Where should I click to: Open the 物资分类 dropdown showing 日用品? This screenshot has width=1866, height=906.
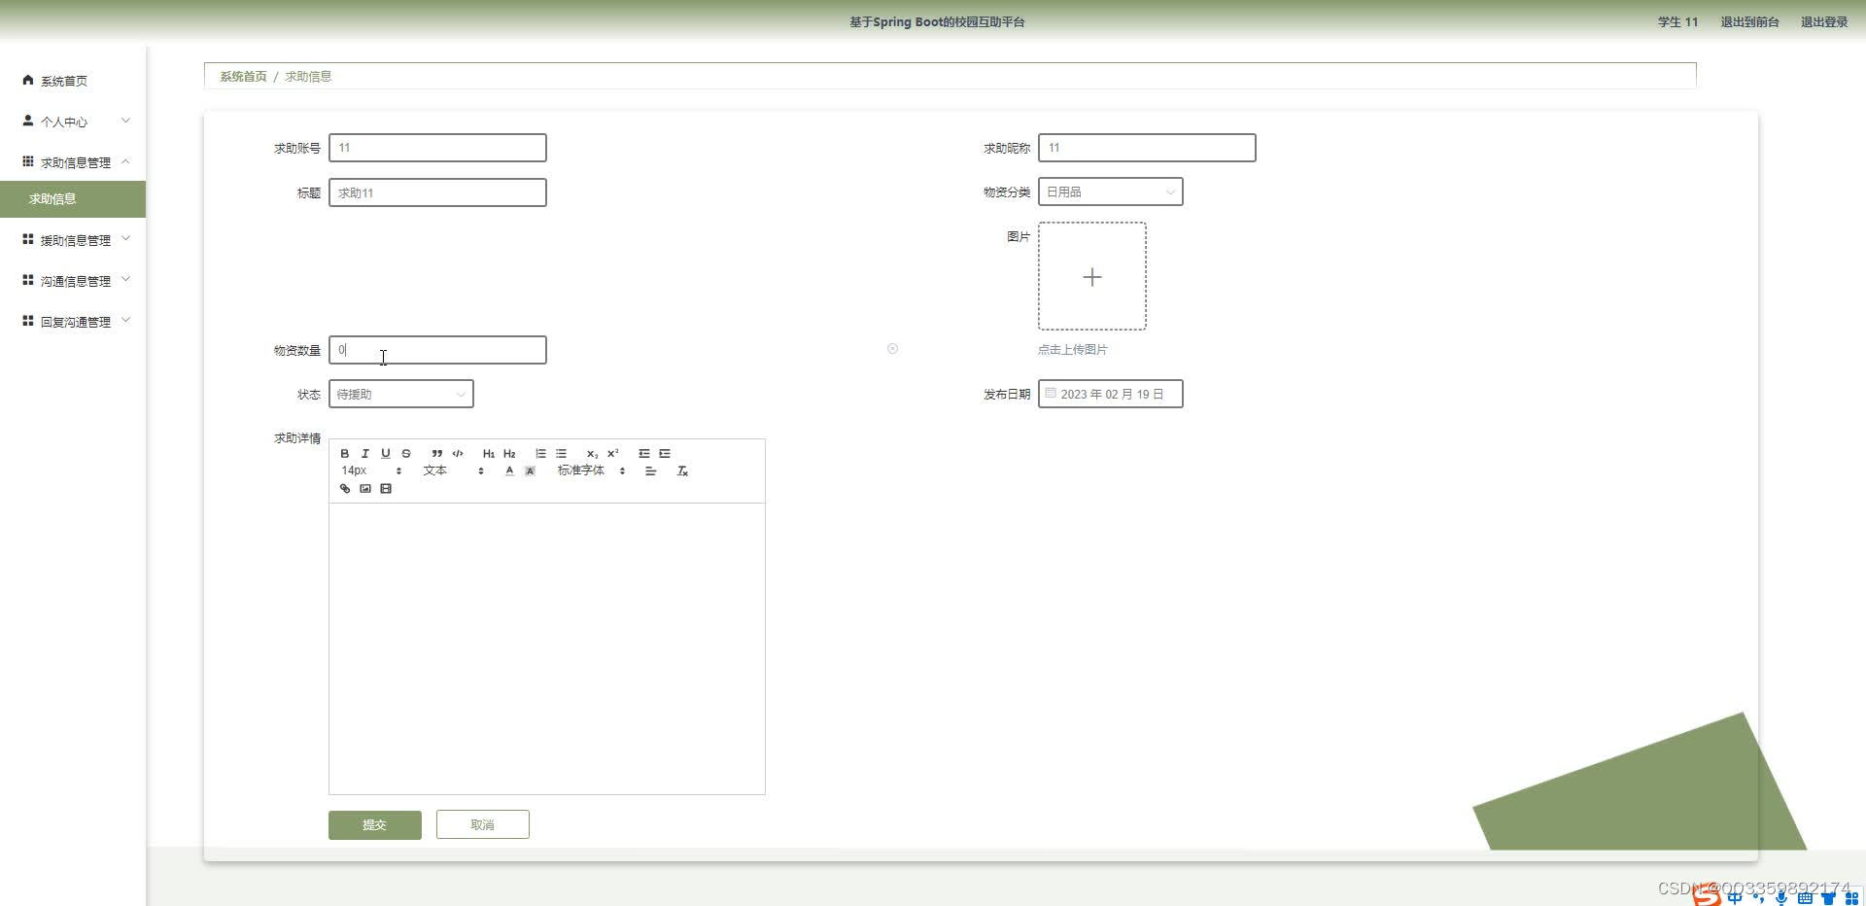click(1111, 192)
